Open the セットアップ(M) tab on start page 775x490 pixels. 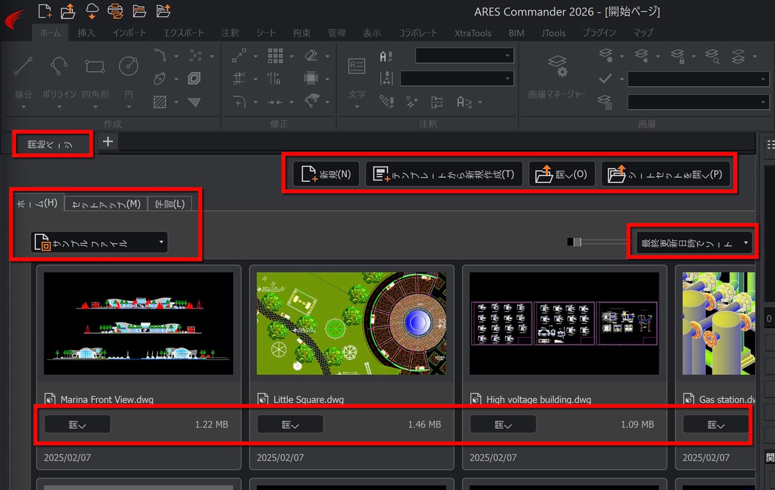(106, 204)
